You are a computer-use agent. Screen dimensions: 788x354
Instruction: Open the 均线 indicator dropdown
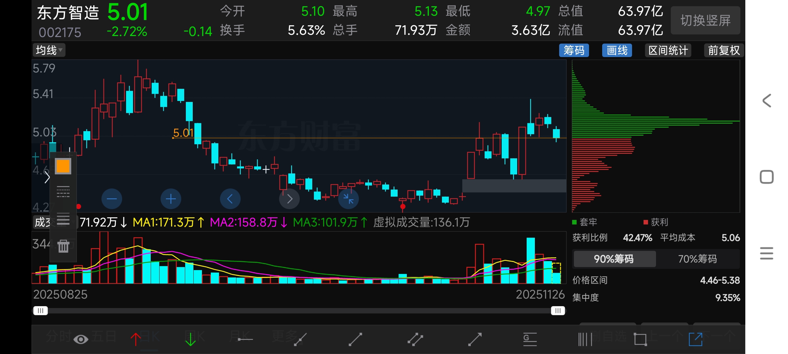pyautogui.click(x=49, y=50)
